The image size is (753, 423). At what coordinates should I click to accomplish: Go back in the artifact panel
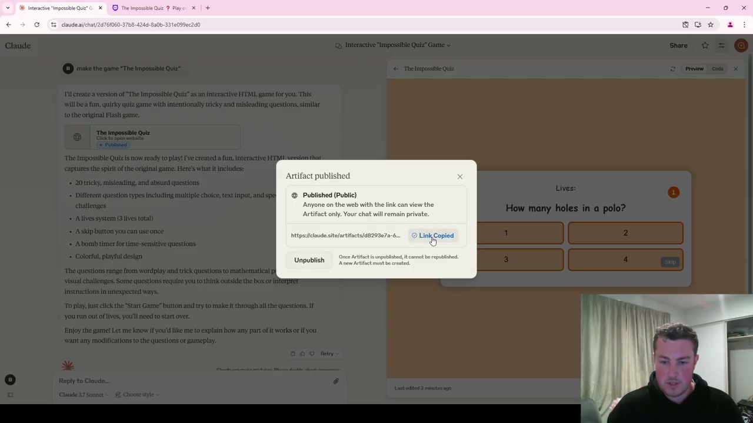[x=396, y=69]
